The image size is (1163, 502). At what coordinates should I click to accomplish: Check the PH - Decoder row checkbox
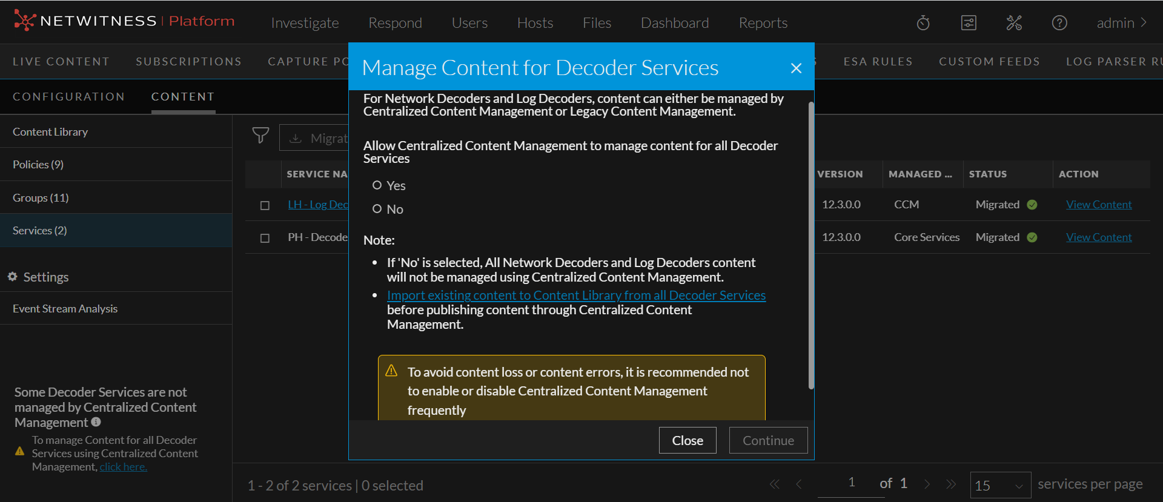[x=265, y=238]
